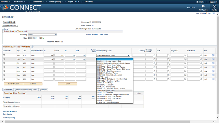
Task: Click the green refresh icon beside Date
Action: click(43, 38)
